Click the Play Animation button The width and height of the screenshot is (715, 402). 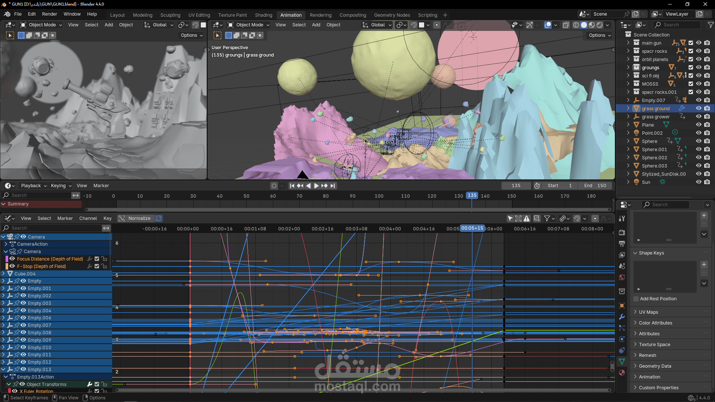[x=316, y=186]
